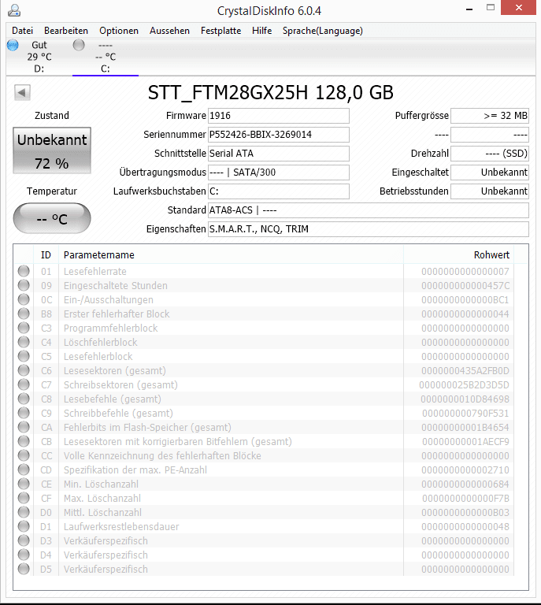541x605 pixels.
Task: Click status circle for ID CB row
Action: point(24,441)
